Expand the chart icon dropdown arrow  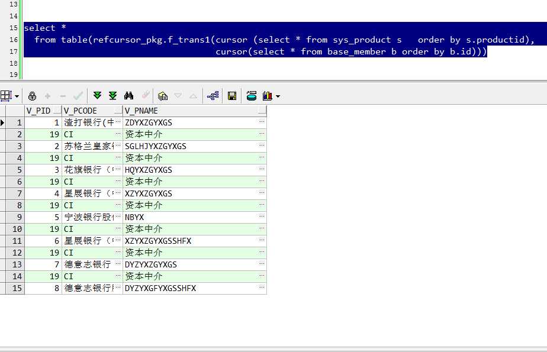[278, 96]
